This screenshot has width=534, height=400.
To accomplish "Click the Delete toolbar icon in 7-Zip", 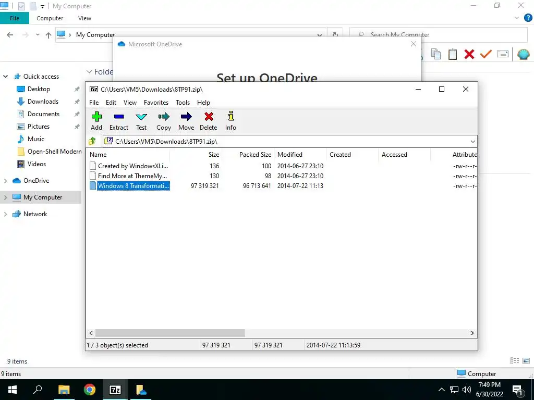I will [x=209, y=117].
